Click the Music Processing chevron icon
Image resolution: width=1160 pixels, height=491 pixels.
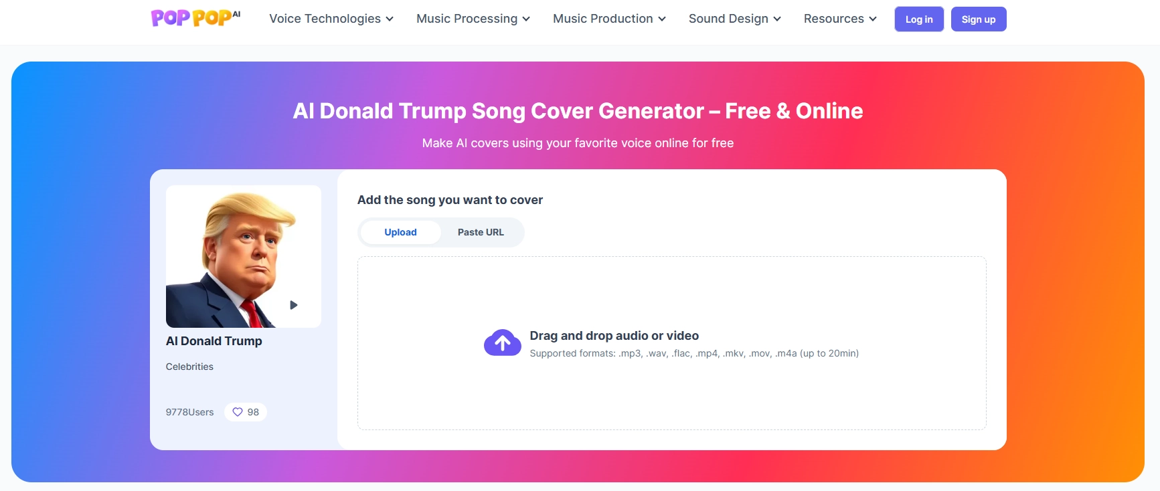tap(526, 19)
